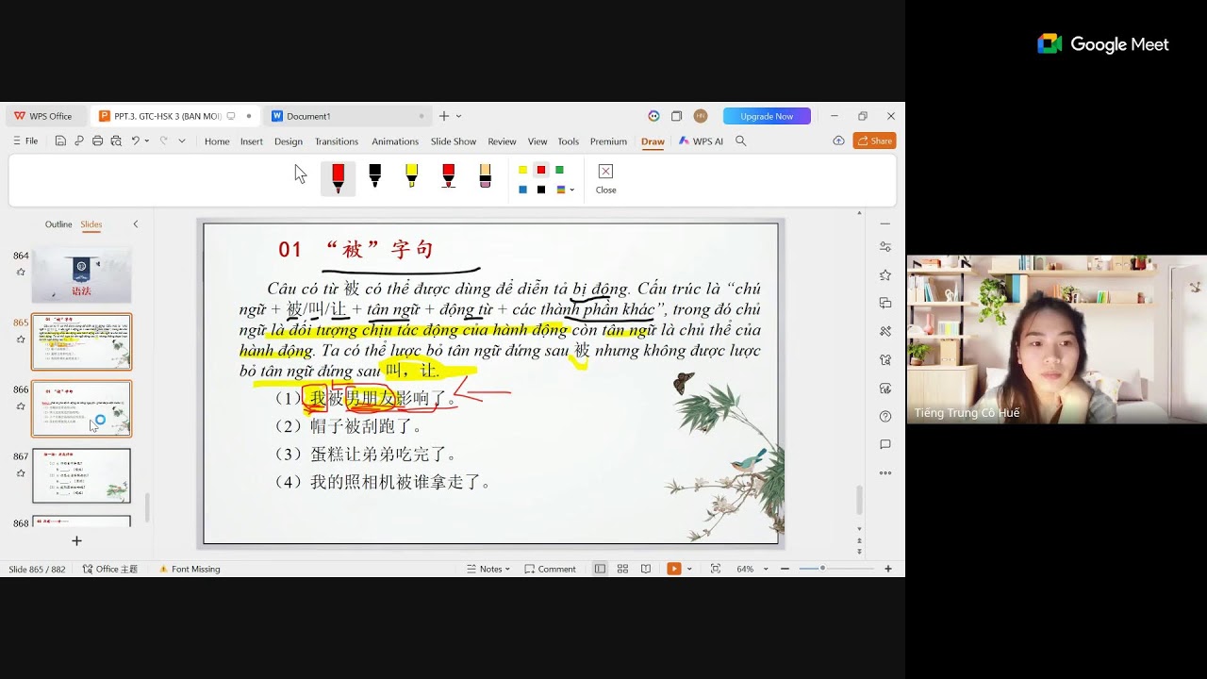Select the yellow highlighter pen
This screenshot has height=679, width=1207.
tap(411, 175)
